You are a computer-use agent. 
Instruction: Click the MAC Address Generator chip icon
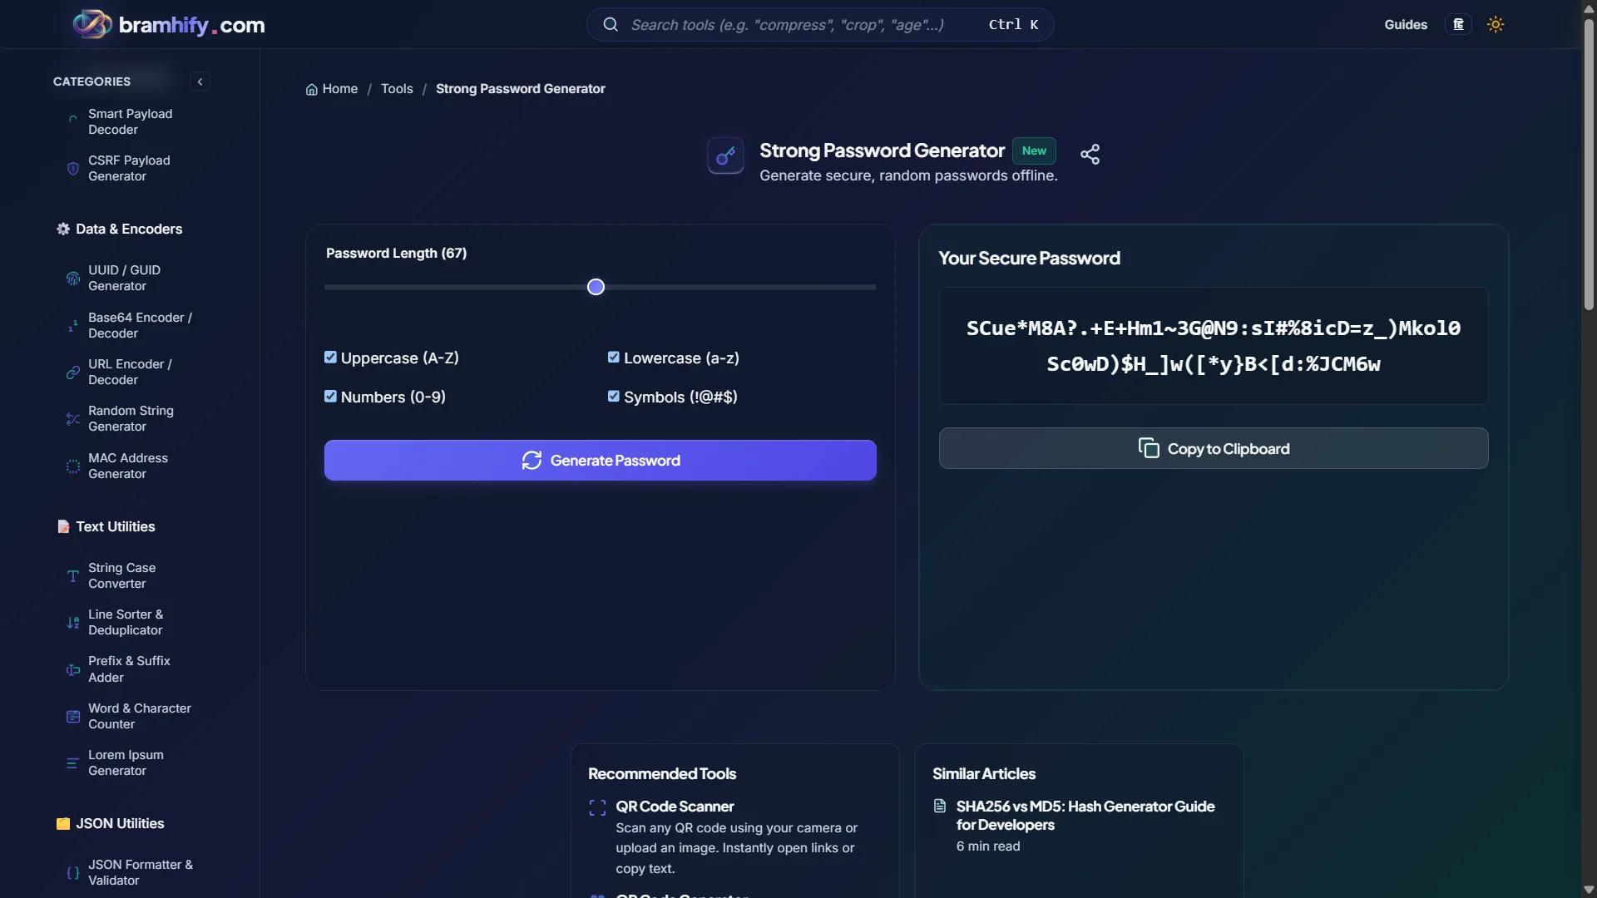[x=73, y=466]
